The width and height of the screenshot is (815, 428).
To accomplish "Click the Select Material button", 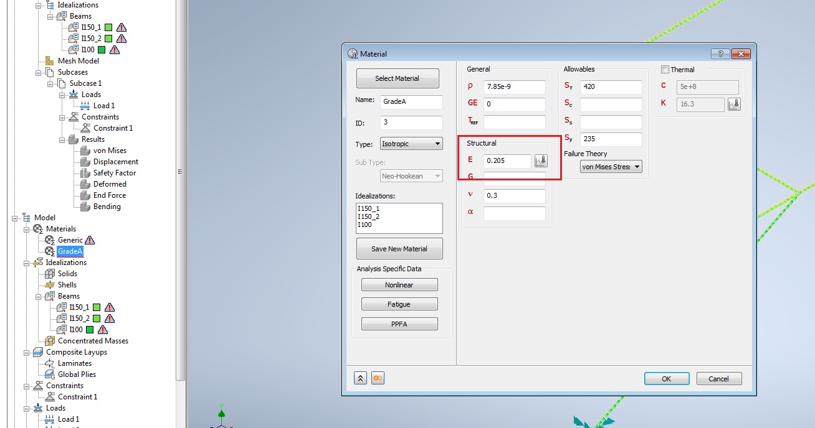I will [398, 78].
